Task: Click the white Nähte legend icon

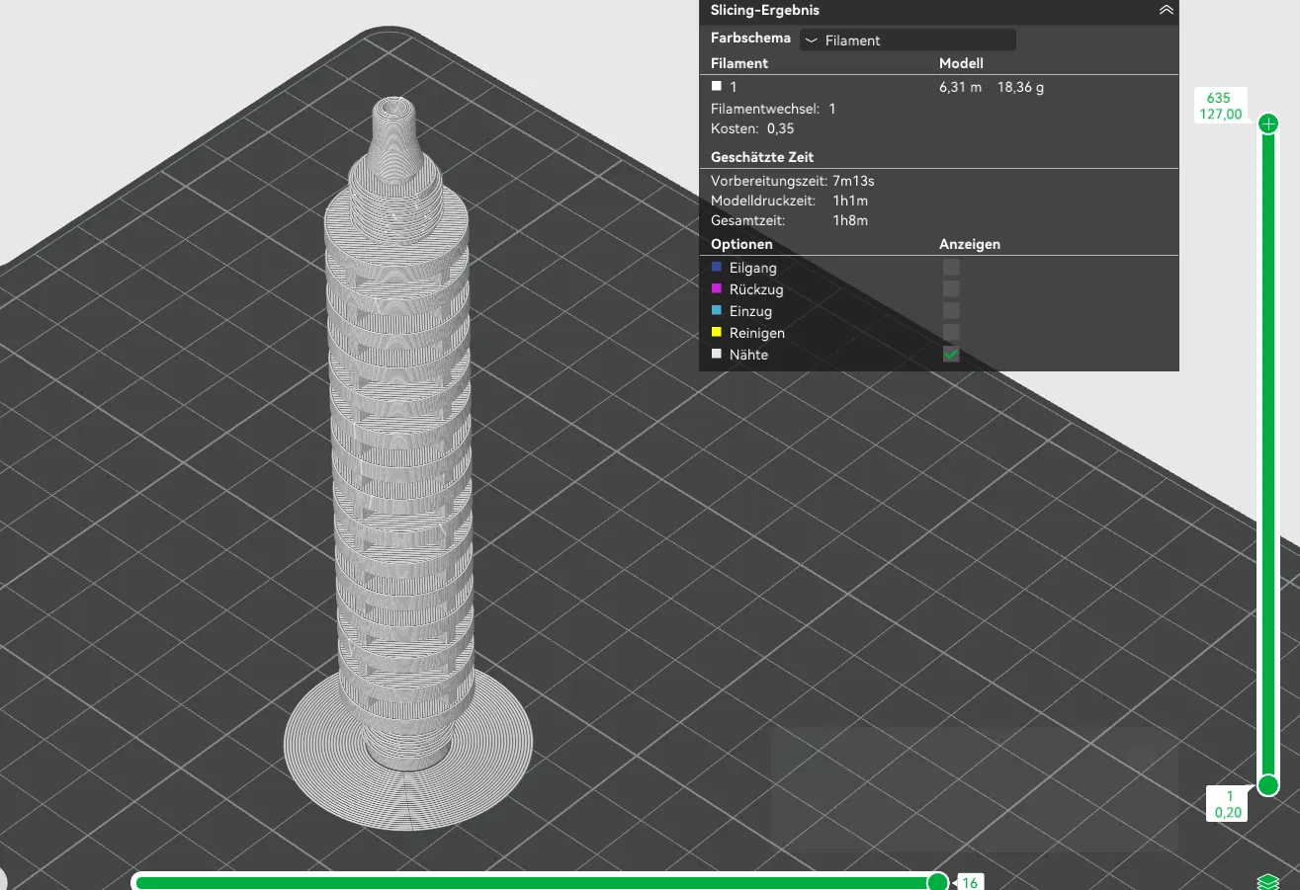Action: [x=717, y=354]
